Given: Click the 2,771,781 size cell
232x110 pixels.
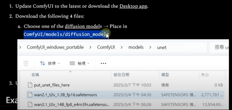Looking at the screenshot, I should click(x=212, y=95).
